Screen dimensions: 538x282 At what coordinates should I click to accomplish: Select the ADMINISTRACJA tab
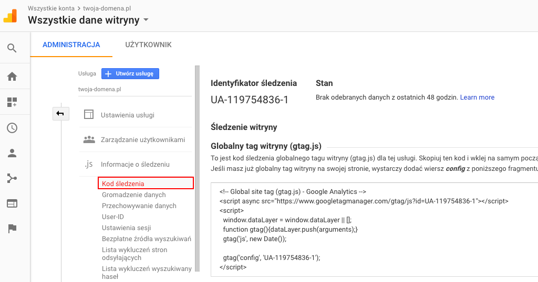pyautogui.click(x=71, y=45)
